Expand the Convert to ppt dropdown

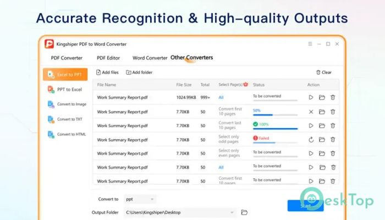[140, 199]
